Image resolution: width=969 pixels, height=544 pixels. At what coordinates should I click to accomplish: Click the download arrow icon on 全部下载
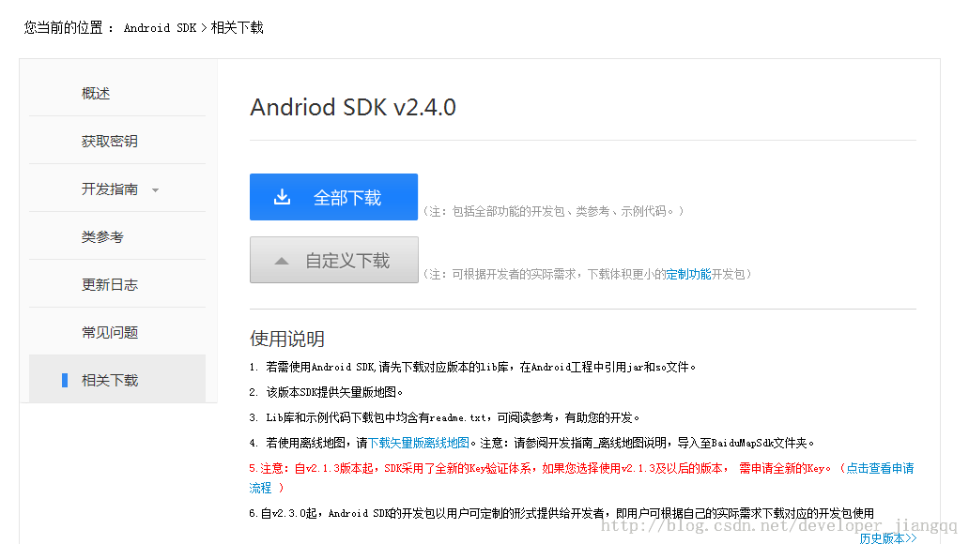pos(282,197)
